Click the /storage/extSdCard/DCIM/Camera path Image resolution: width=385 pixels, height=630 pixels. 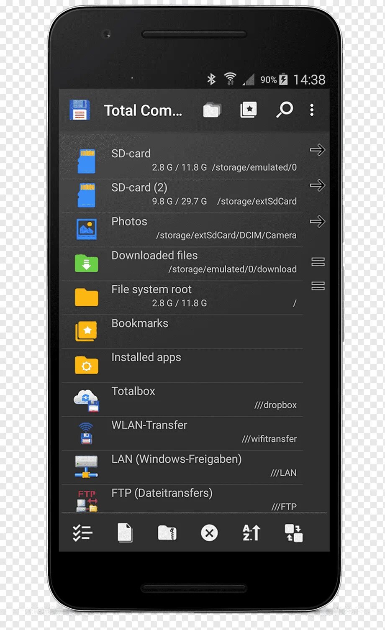pyautogui.click(x=226, y=235)
